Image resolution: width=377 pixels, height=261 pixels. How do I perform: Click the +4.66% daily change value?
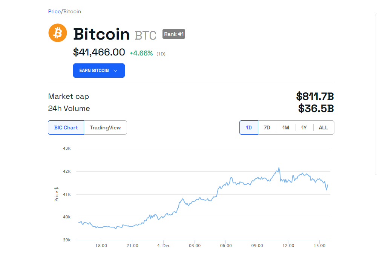[x=141, y=53]
